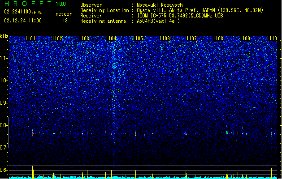Click the yellow intensity spike under 1110
This screenshot has width=282, height=179.
tap(271, 172)
